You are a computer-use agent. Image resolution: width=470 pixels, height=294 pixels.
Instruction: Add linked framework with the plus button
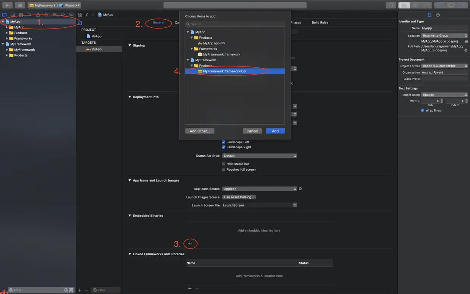pyautogui.click(x=190, y=289)
